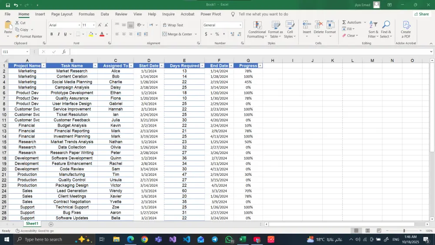Open the File tab
The width and height of the screenshot is (435, 245).
[7, 14]
